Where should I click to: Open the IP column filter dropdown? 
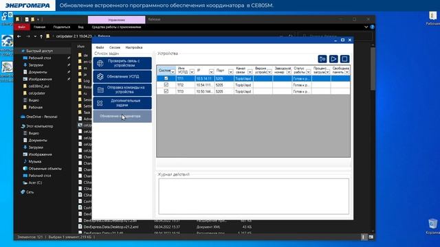point(211,72)
